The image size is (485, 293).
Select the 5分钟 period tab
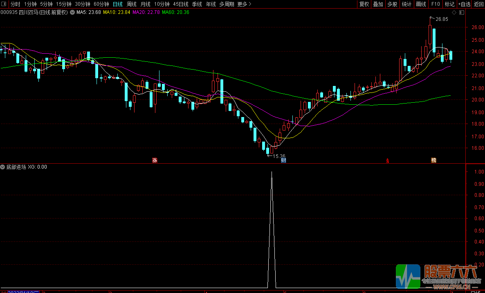pyautogui.click(x=46, y=4)
